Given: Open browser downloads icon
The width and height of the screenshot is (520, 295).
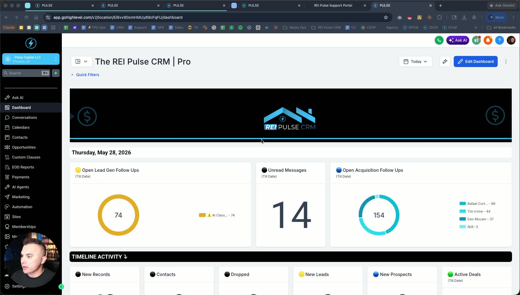Looking at the screenshot, I should (x=464, y=17).
